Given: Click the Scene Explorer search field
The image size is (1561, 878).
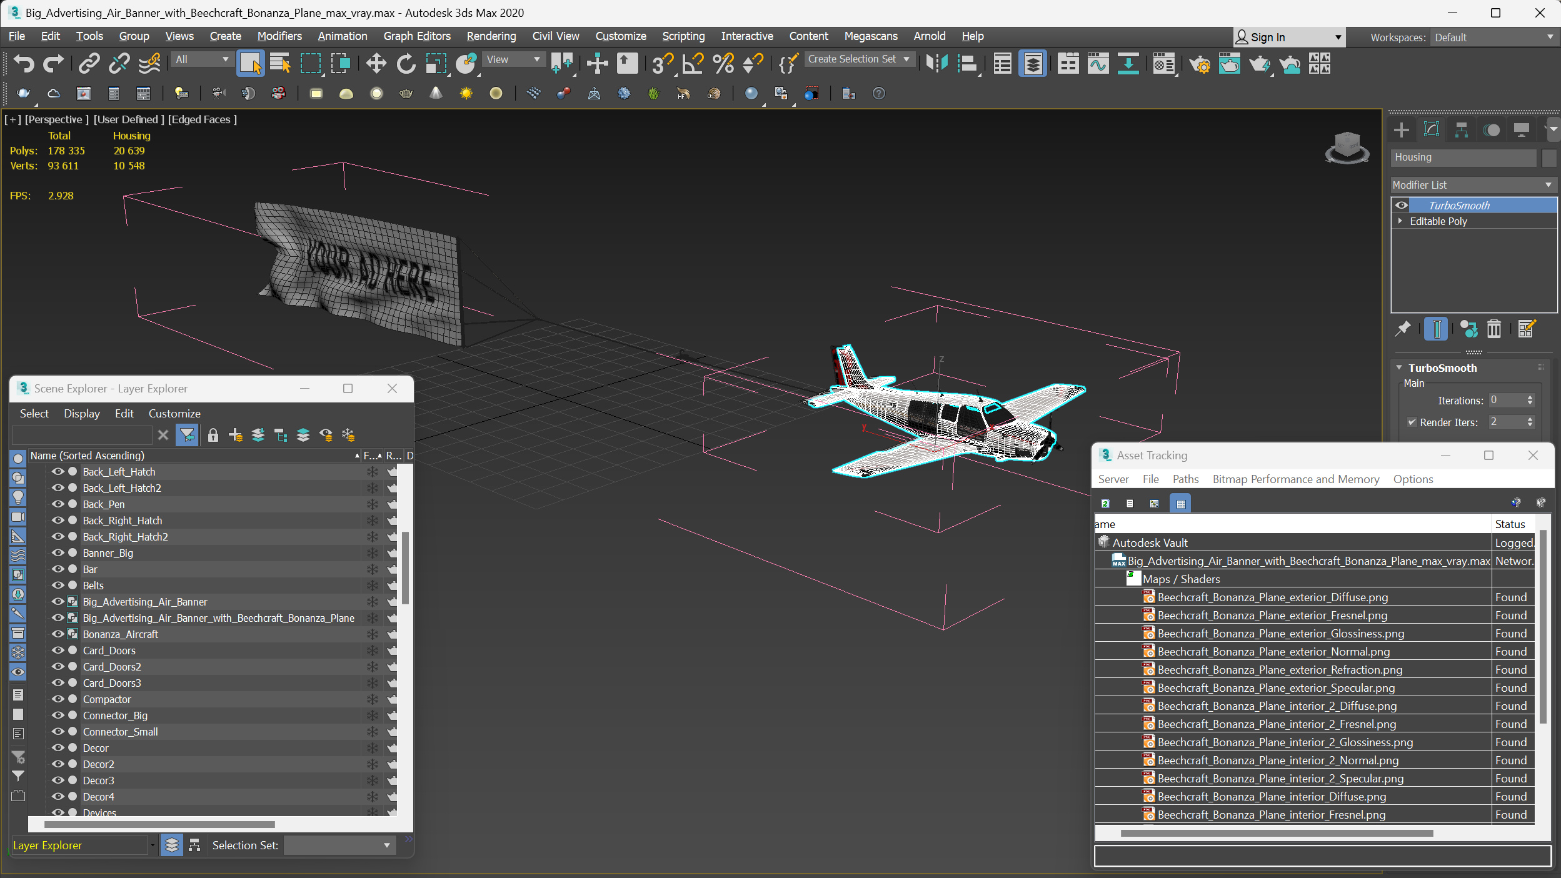Looking at the screenshot, I should click(x=82, y=435).
